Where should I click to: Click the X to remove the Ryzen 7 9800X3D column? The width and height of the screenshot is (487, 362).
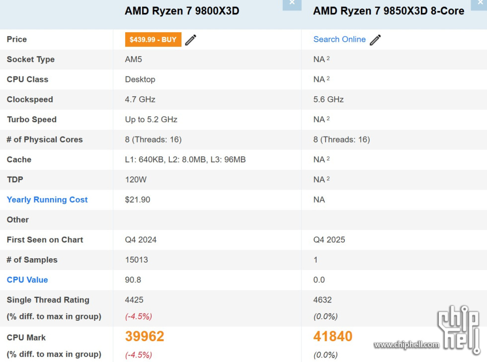coord(292,3)
